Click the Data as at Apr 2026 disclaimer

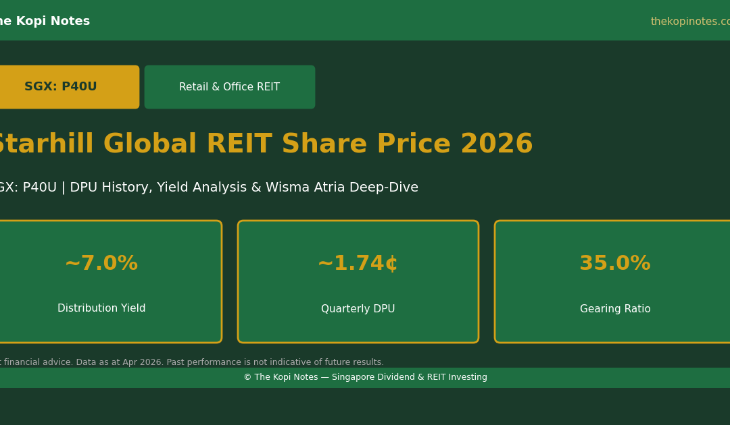click(x=191, y=362)
